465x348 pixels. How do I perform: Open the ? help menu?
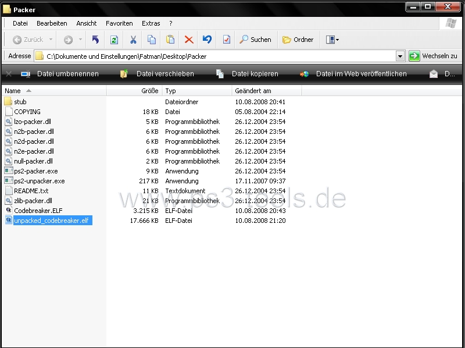[x=170, y=23]
